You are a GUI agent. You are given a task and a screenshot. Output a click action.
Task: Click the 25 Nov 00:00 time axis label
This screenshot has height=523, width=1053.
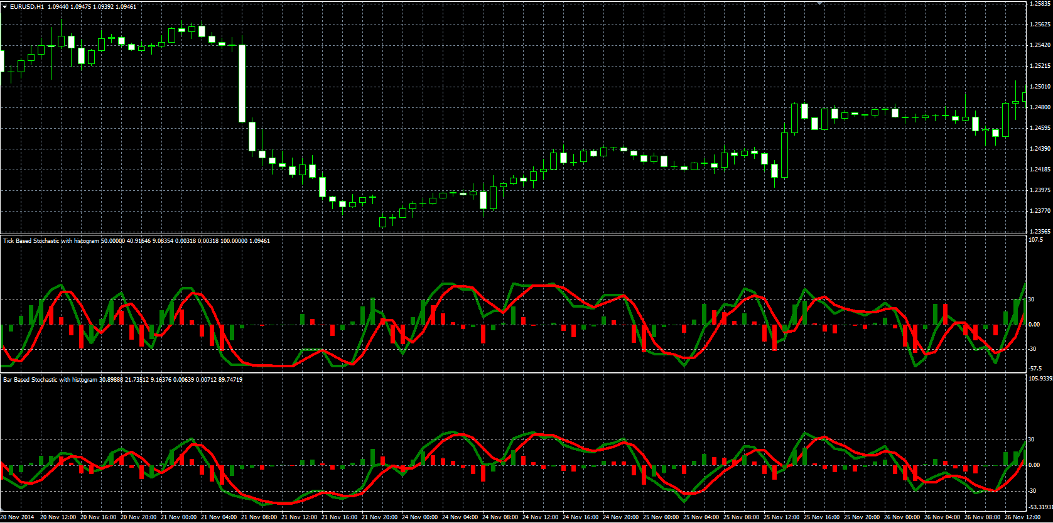tap(661, 517)
